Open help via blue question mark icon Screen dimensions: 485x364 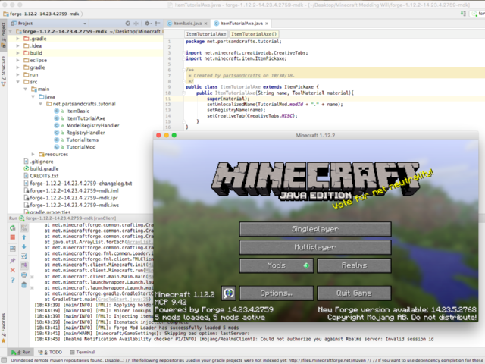[x=13, y=280]
